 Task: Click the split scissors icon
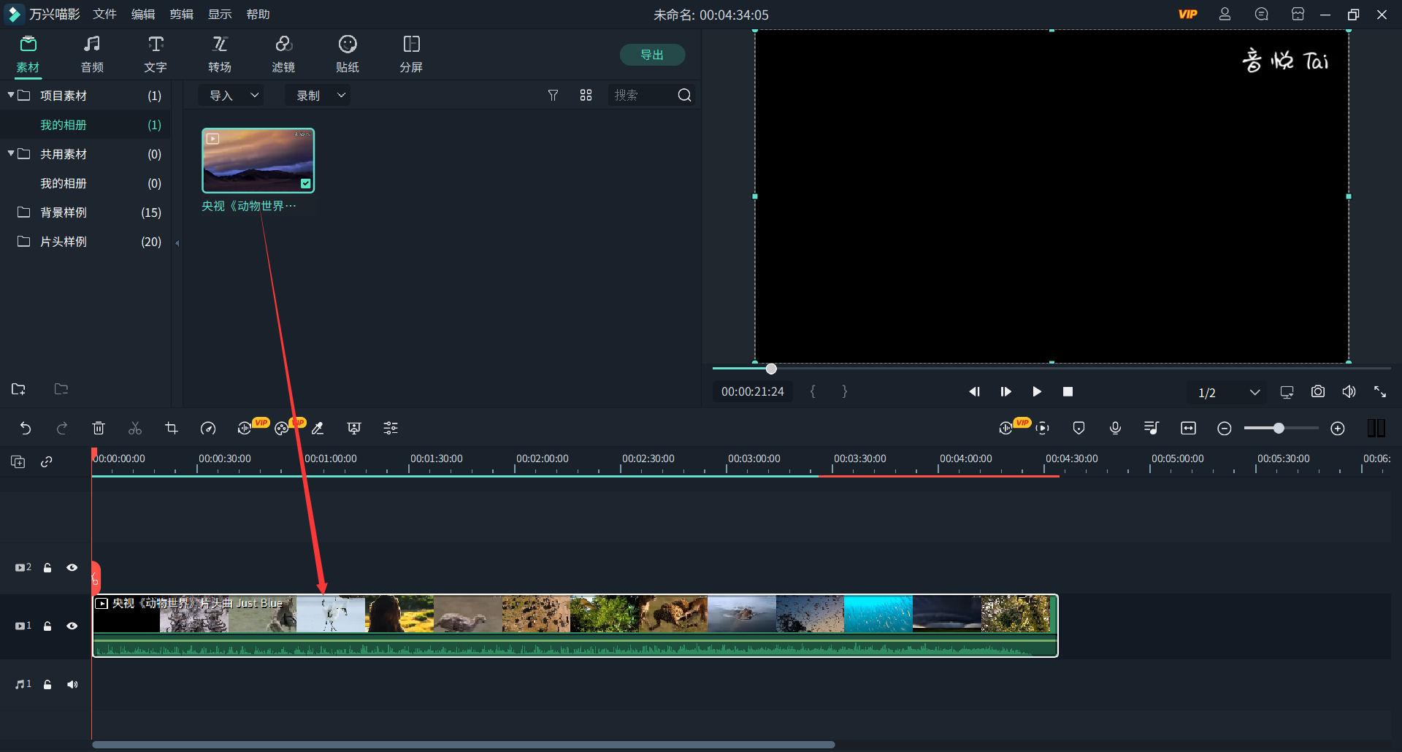click(135, 429)
